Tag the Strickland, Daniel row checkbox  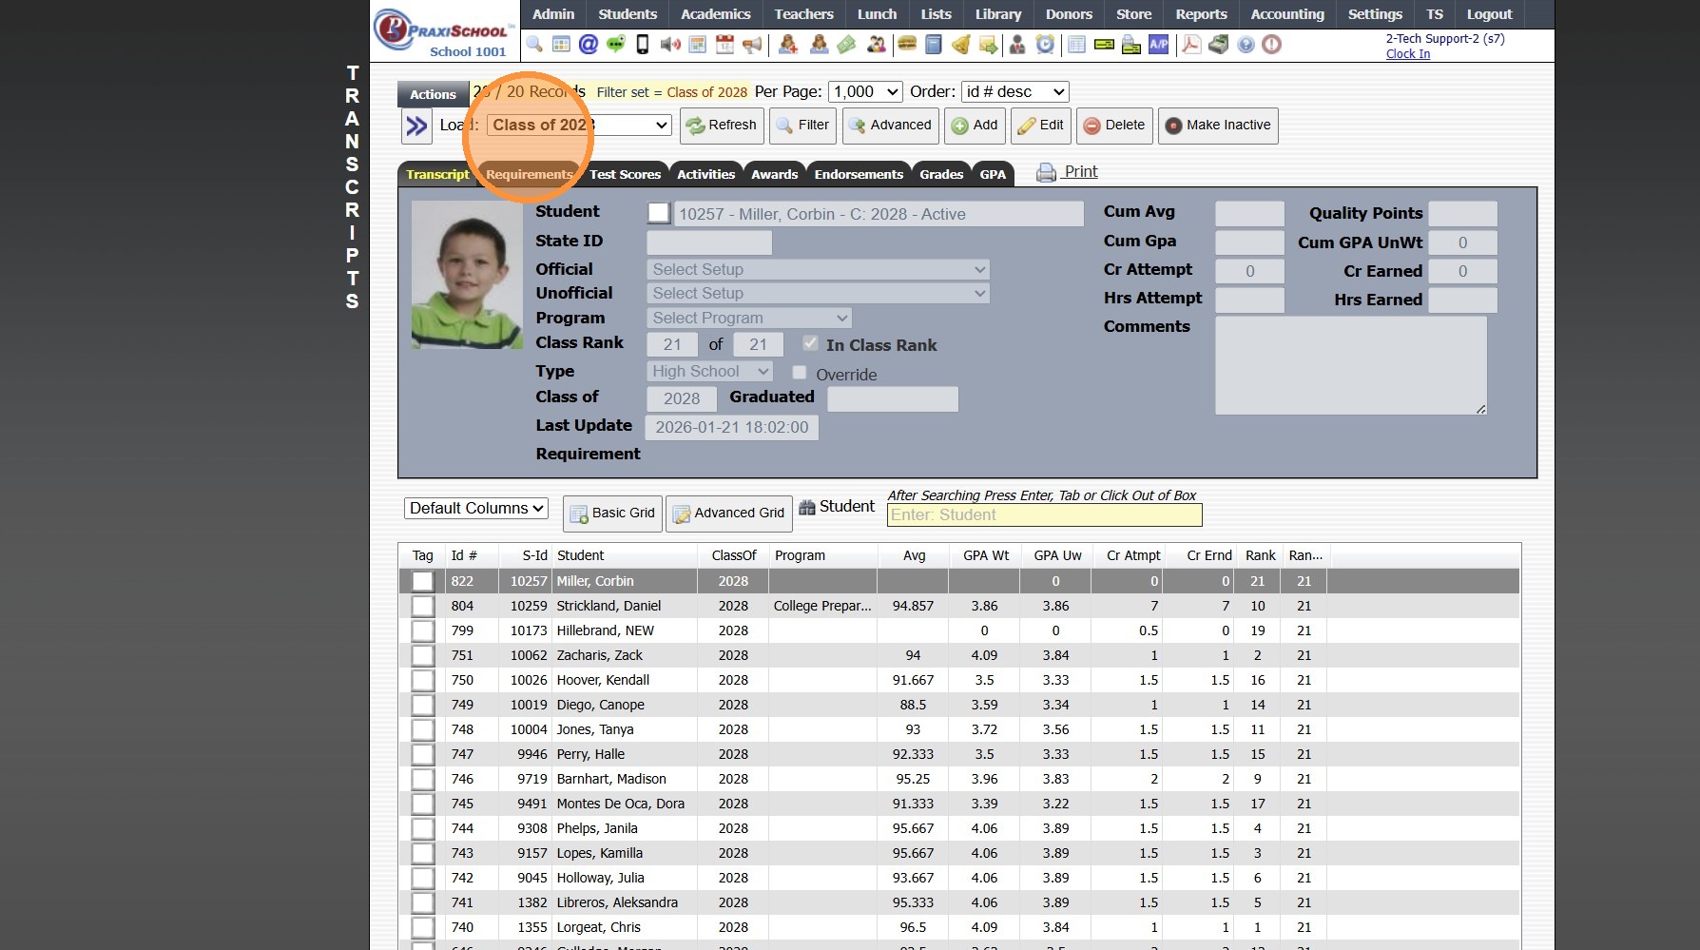pyautogui.click(x=422, y=606)
